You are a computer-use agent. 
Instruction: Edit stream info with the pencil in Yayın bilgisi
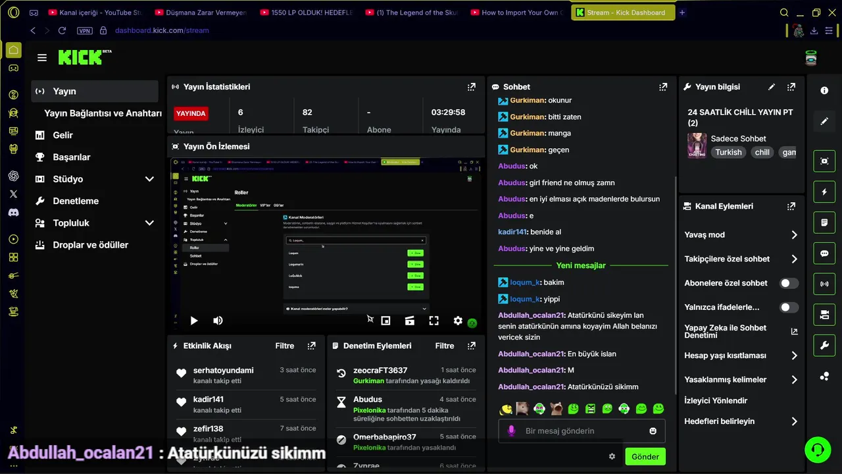click(772, 87)
